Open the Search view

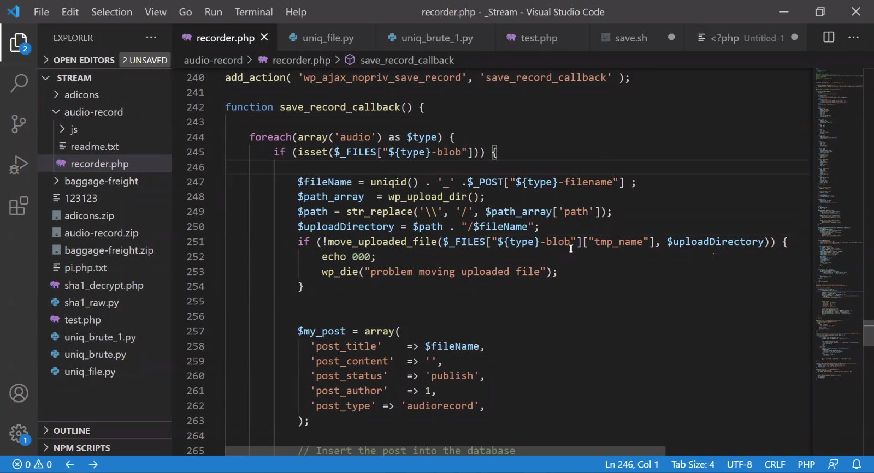point(19,83)
